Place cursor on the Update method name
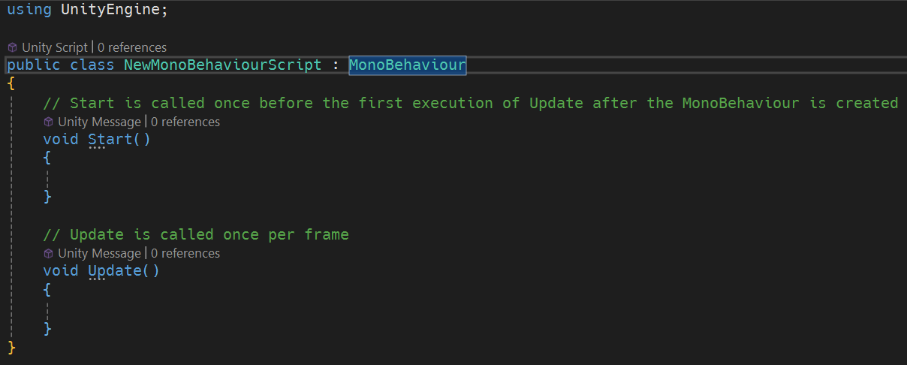The width and height of the screenshot is (907, 365). (x=115, y=270)
